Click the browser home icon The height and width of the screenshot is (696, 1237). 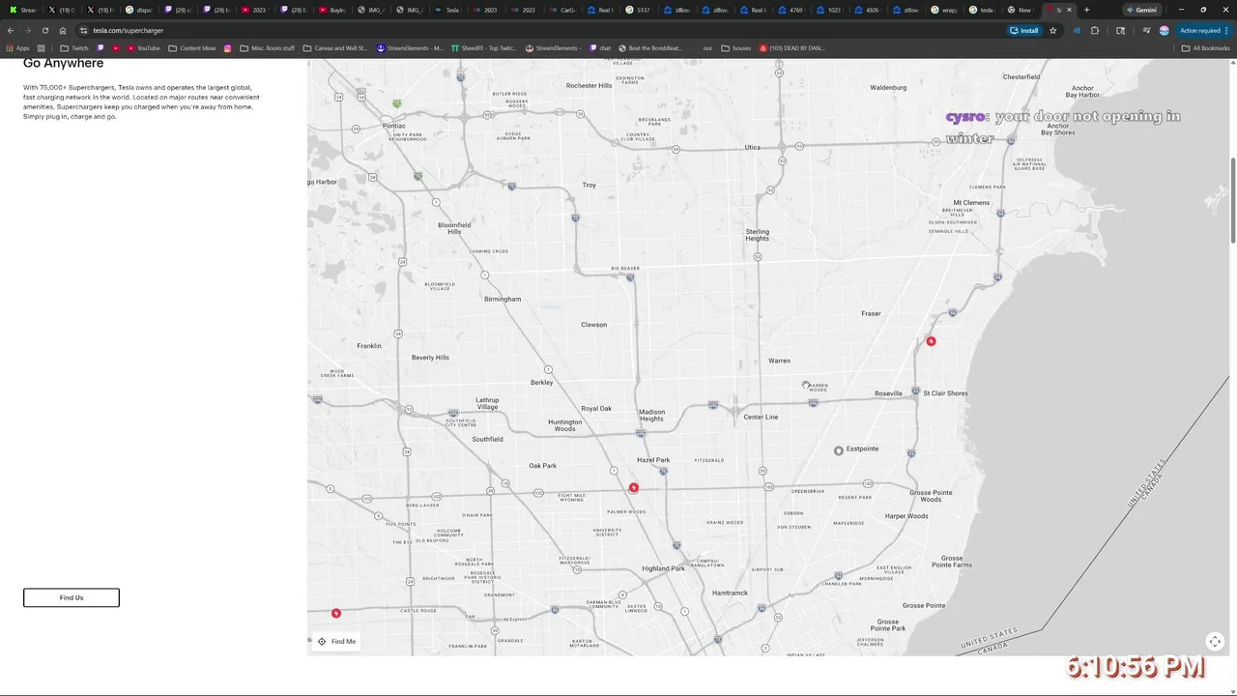click(x=63, y=30)
